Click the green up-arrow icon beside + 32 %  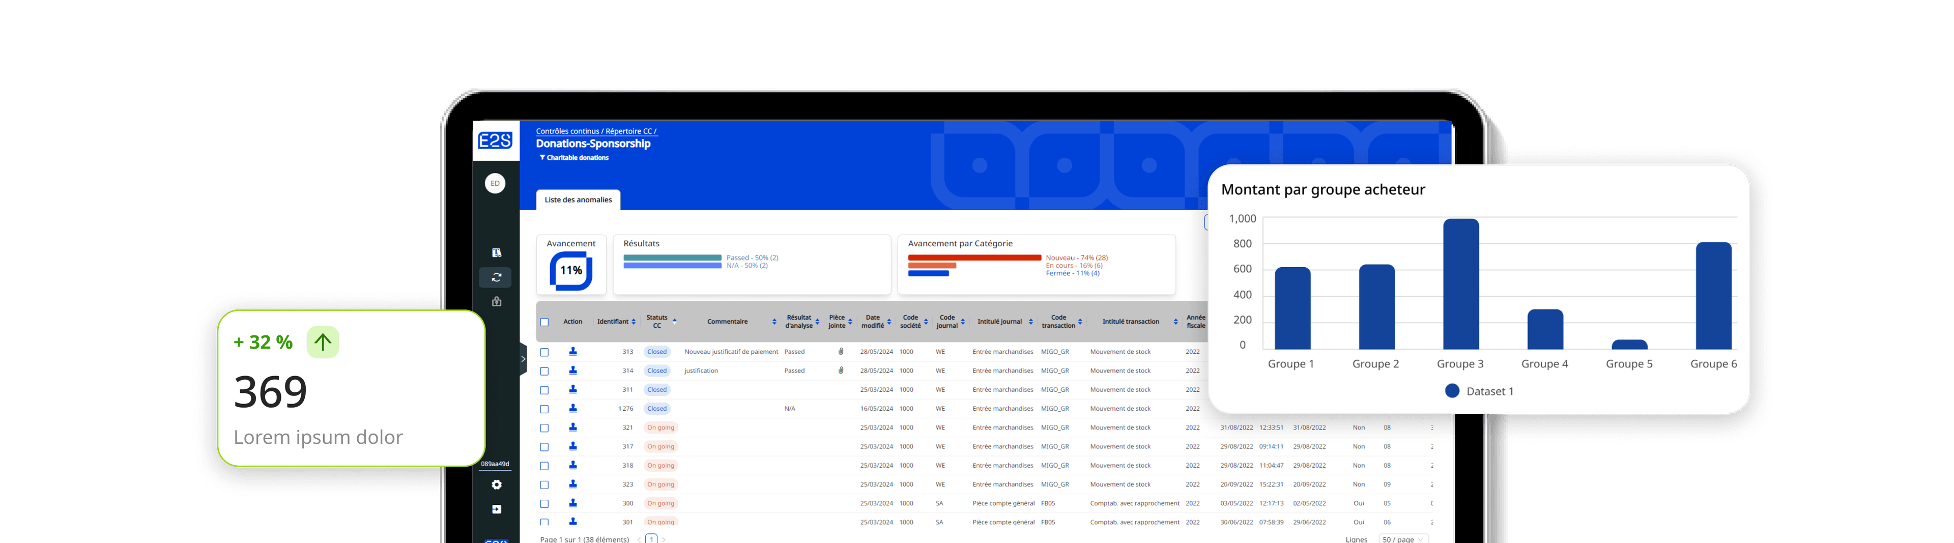pyautogui.click(x=323, y=343)
